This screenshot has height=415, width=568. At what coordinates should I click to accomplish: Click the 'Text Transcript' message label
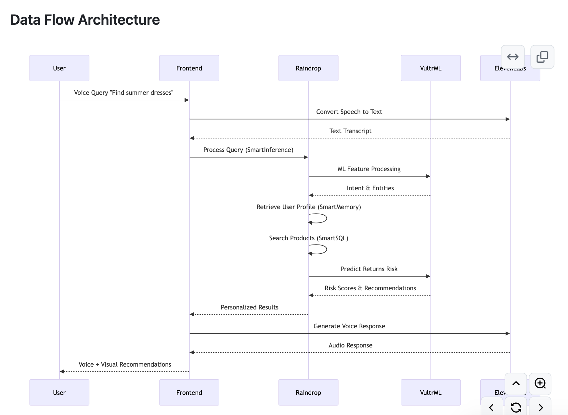350,131
